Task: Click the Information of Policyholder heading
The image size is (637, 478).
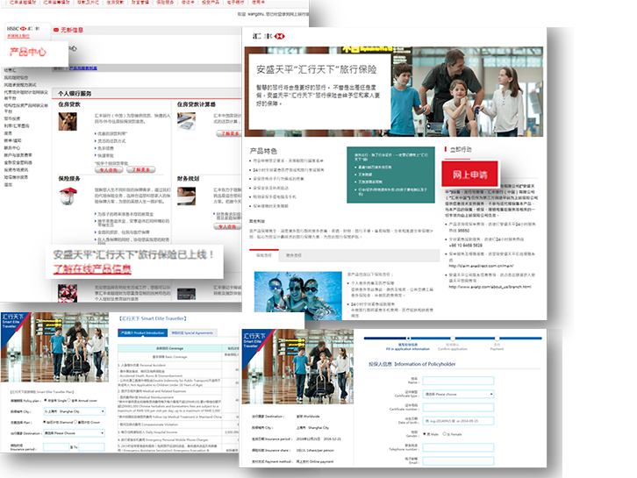Action: point(412,364)
